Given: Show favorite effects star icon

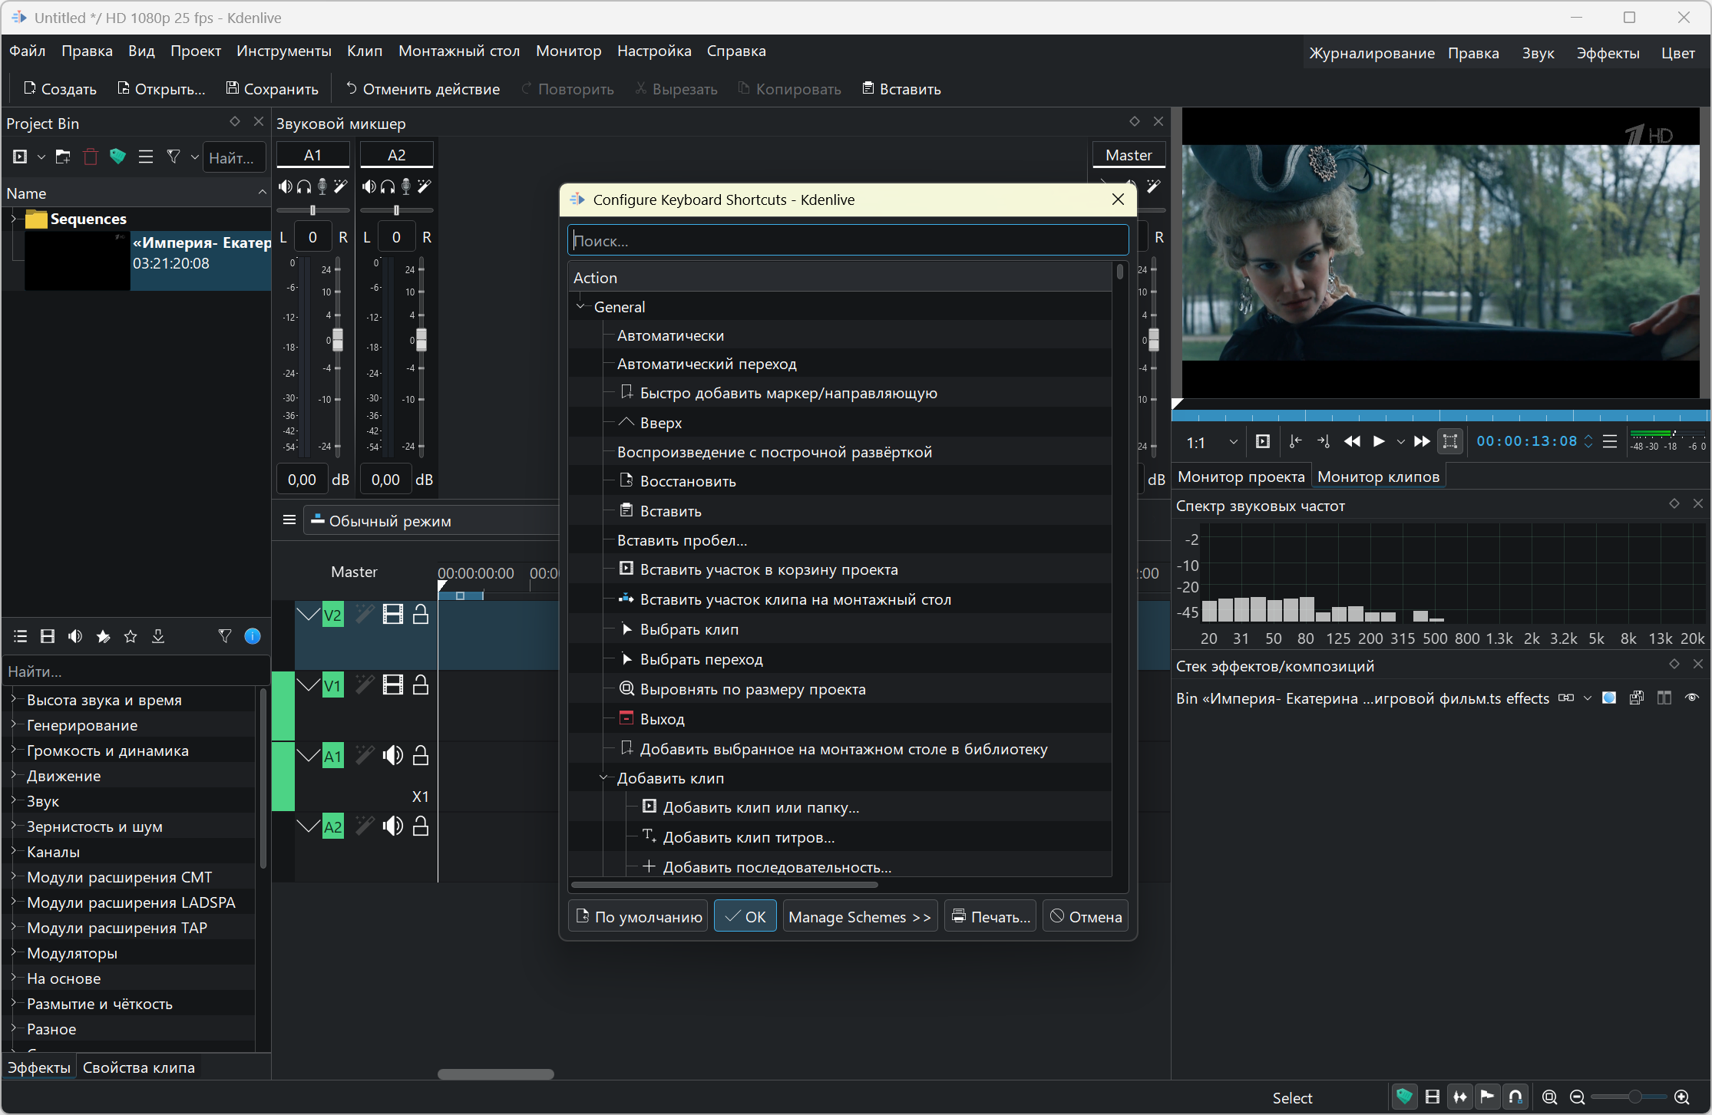Looking at the screenshot, I should click(131, 636).
